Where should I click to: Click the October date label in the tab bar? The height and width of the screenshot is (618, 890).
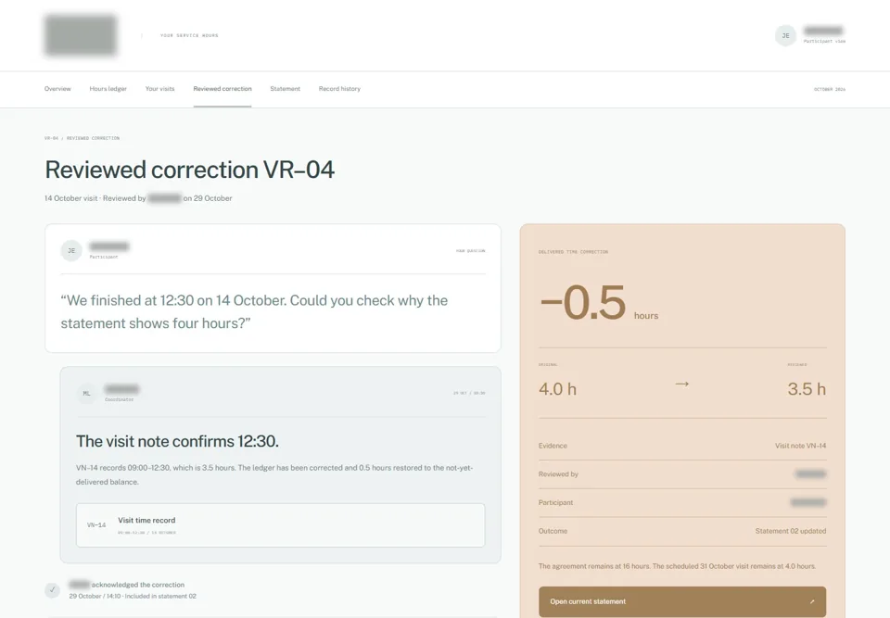829,89
